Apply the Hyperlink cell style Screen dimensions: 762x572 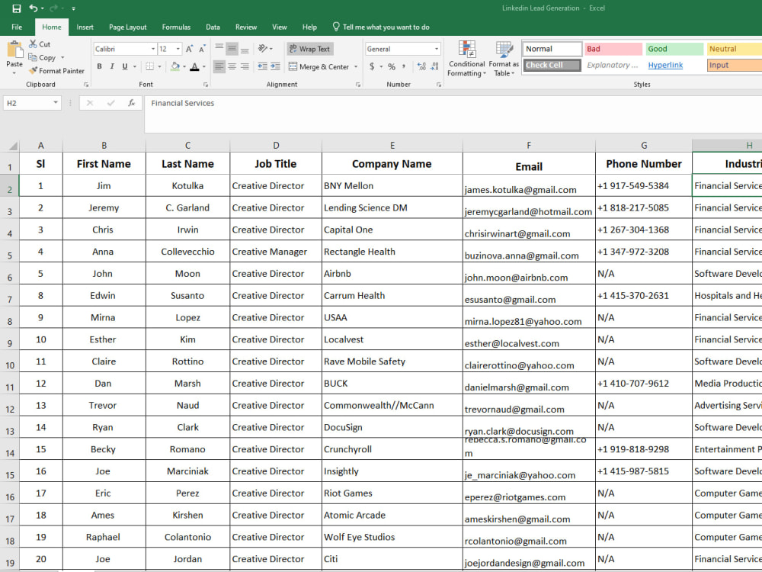665,65
